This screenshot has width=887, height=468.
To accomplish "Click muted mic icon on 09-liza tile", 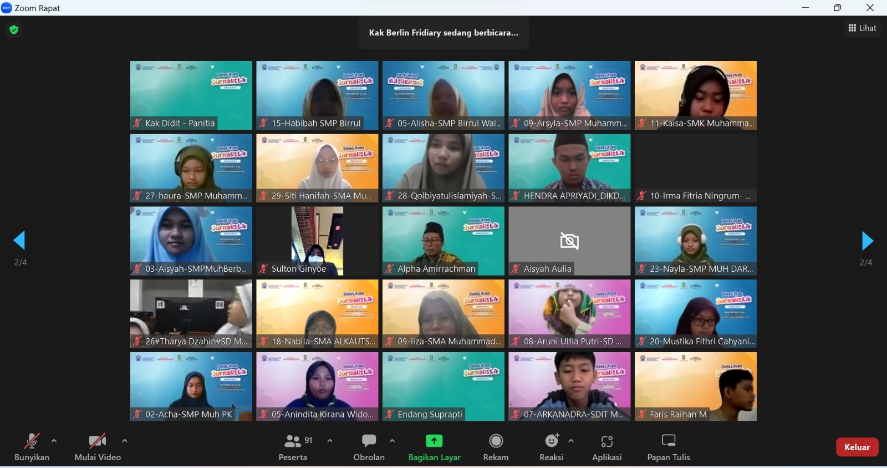I will (390, 342).
